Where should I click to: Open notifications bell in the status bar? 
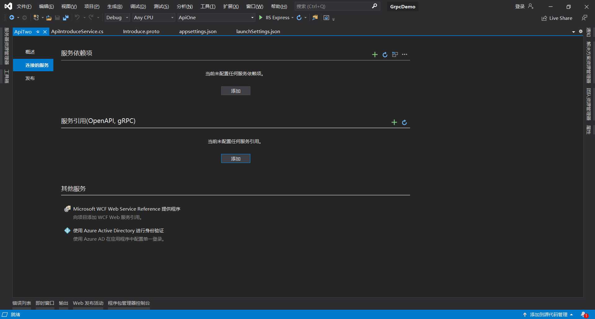point(584,315)
